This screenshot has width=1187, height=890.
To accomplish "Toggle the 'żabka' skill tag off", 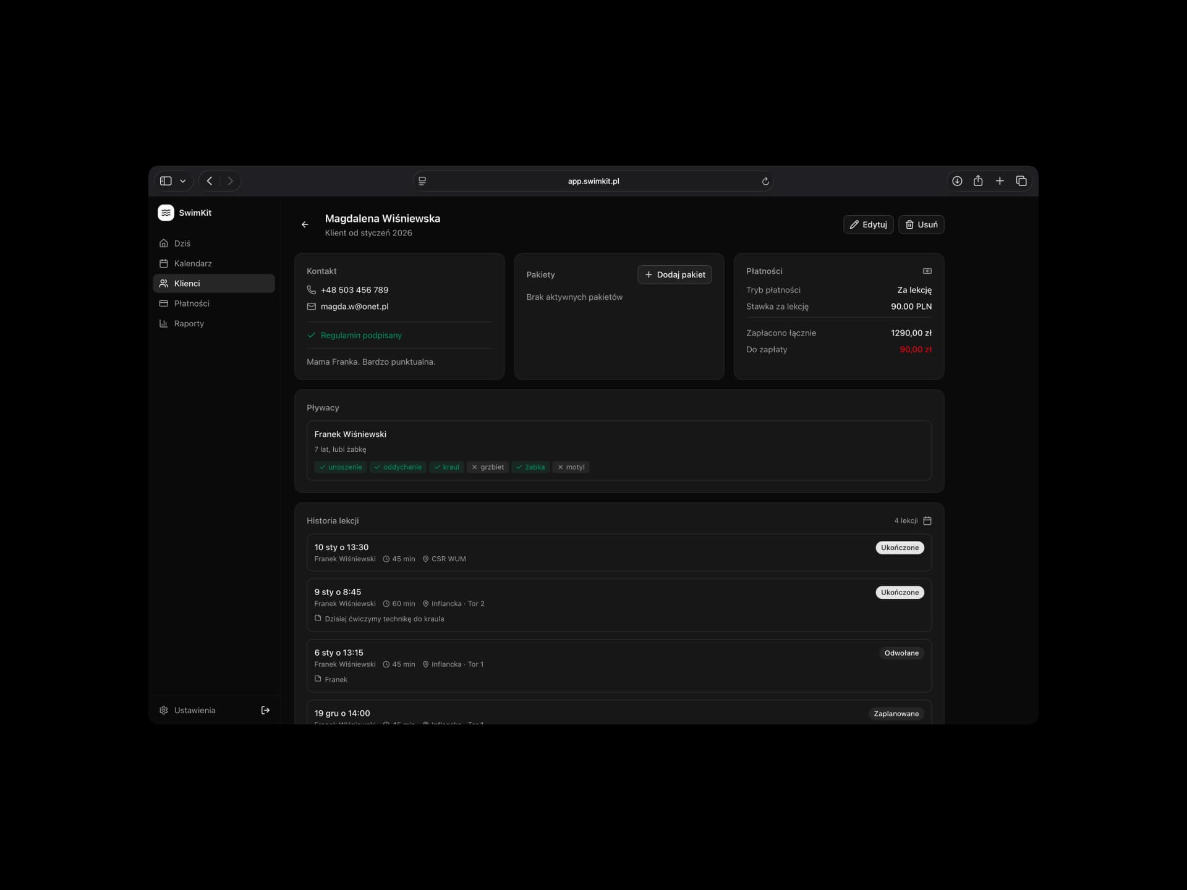I will point(530,467).
